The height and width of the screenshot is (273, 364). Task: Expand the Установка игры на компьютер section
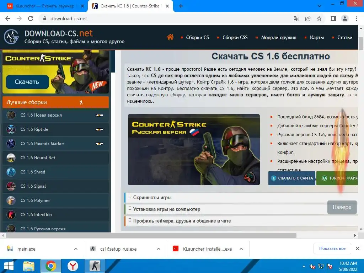241,209
